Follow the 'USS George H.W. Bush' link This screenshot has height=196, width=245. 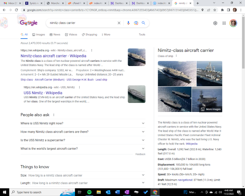[80, 80]
